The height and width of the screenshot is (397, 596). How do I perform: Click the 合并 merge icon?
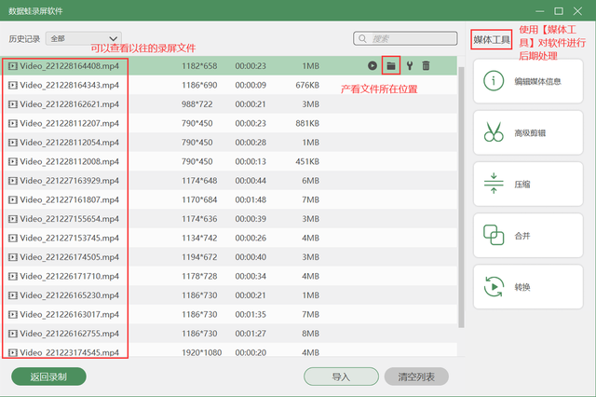pyautogui.click(x=494, y=235)
